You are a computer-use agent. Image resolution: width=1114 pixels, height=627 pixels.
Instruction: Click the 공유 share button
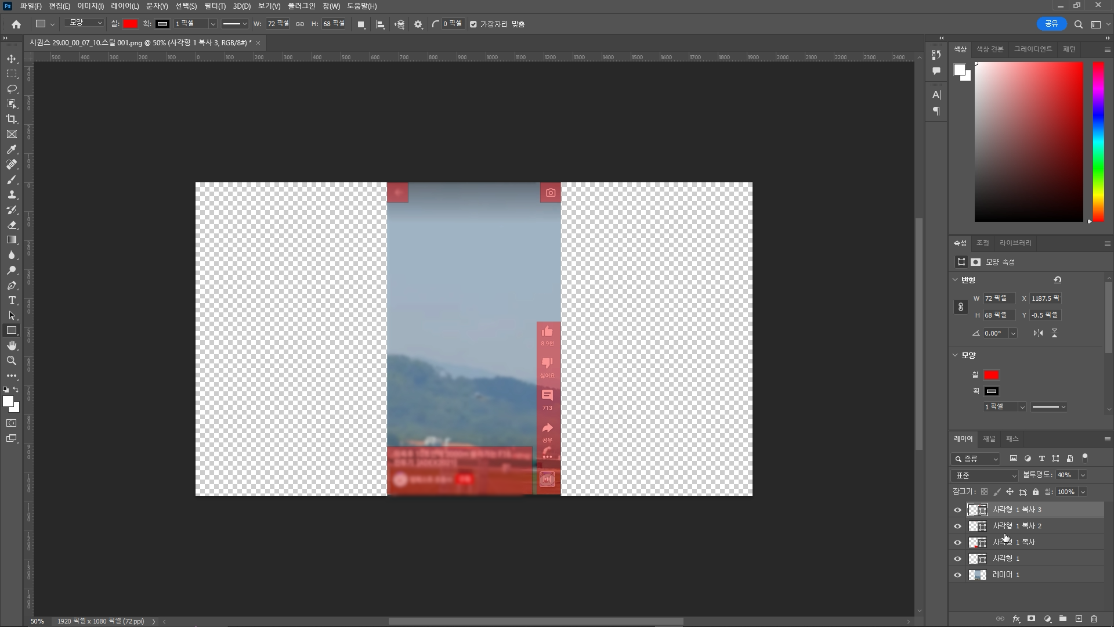1051,24
